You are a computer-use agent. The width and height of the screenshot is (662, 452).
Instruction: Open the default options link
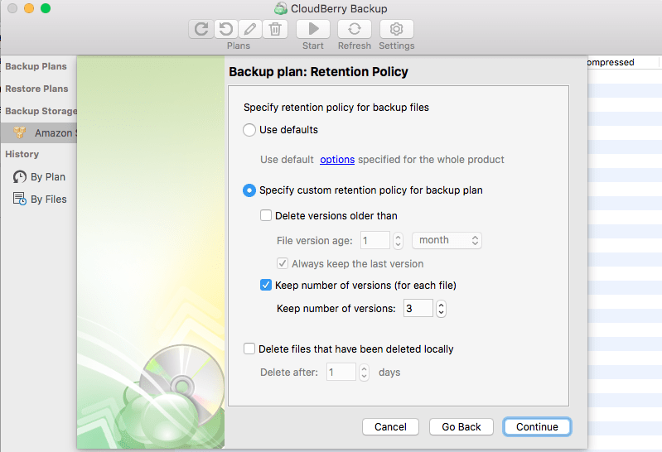337,160
